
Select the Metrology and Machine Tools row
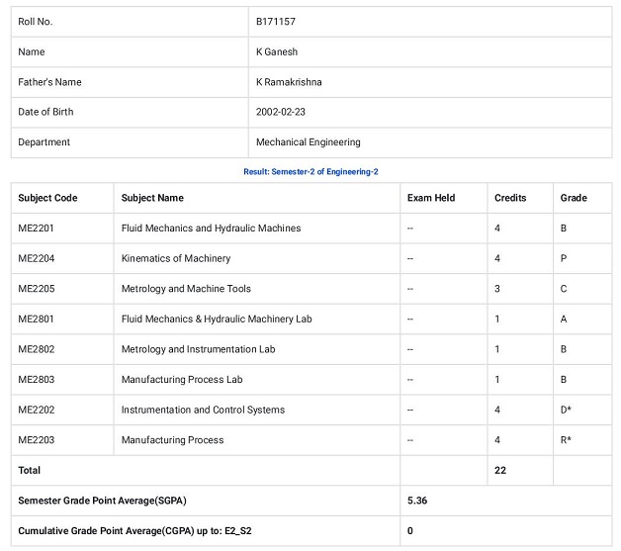click(x=186, y=289)
